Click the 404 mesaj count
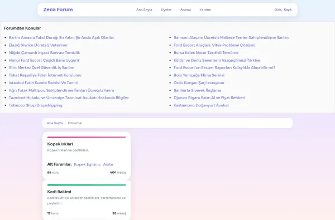The image size is (335, 220). 118,173
